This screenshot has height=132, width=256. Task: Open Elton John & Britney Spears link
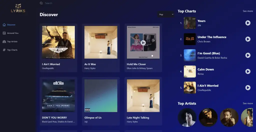coord(140,68)
